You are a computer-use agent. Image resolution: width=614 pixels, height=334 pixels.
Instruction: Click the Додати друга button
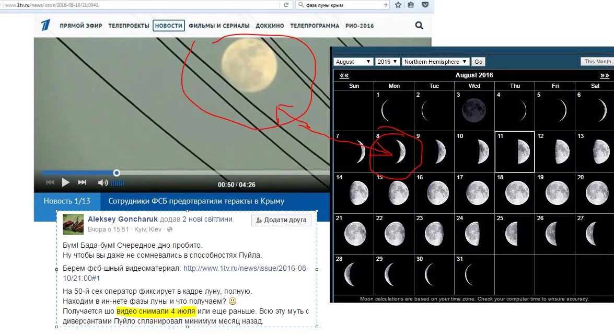pyautogui.click(x=281, y=220)
